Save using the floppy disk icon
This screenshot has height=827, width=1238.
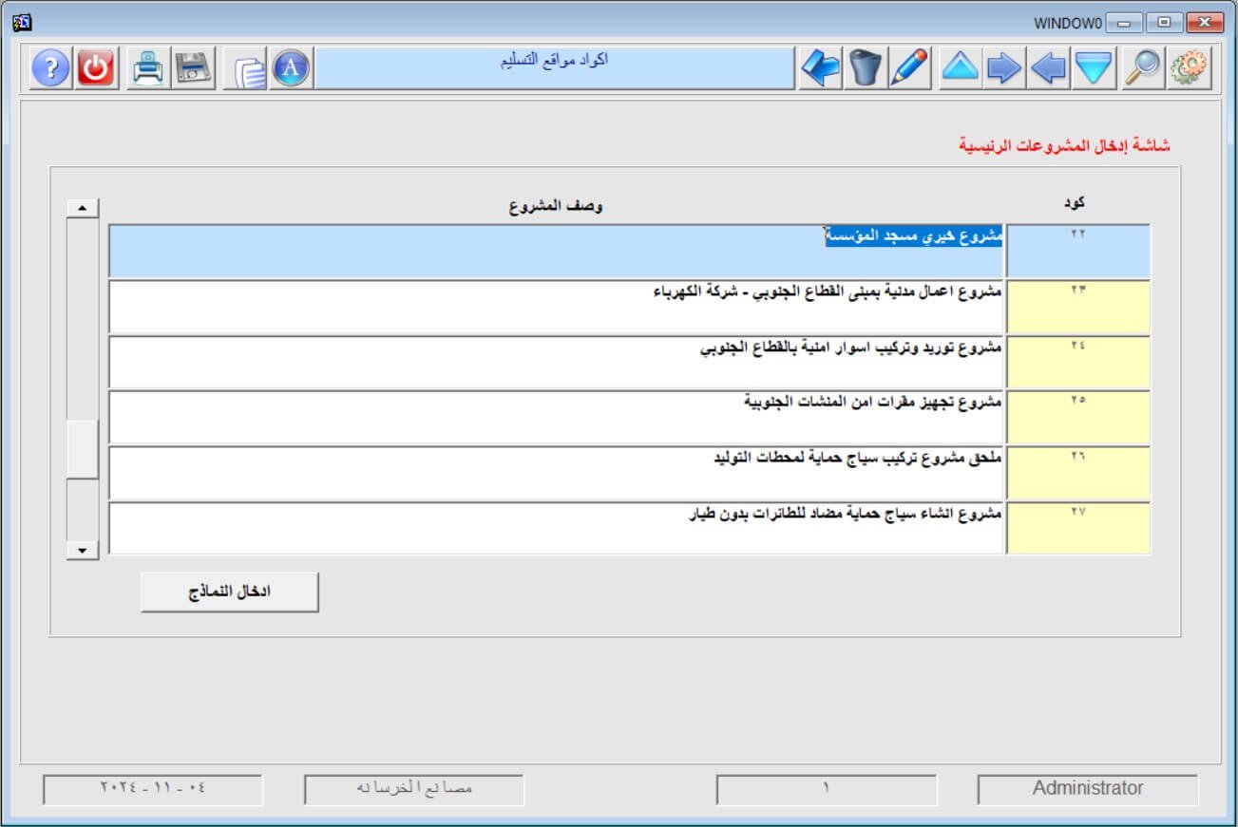point(192,68)
